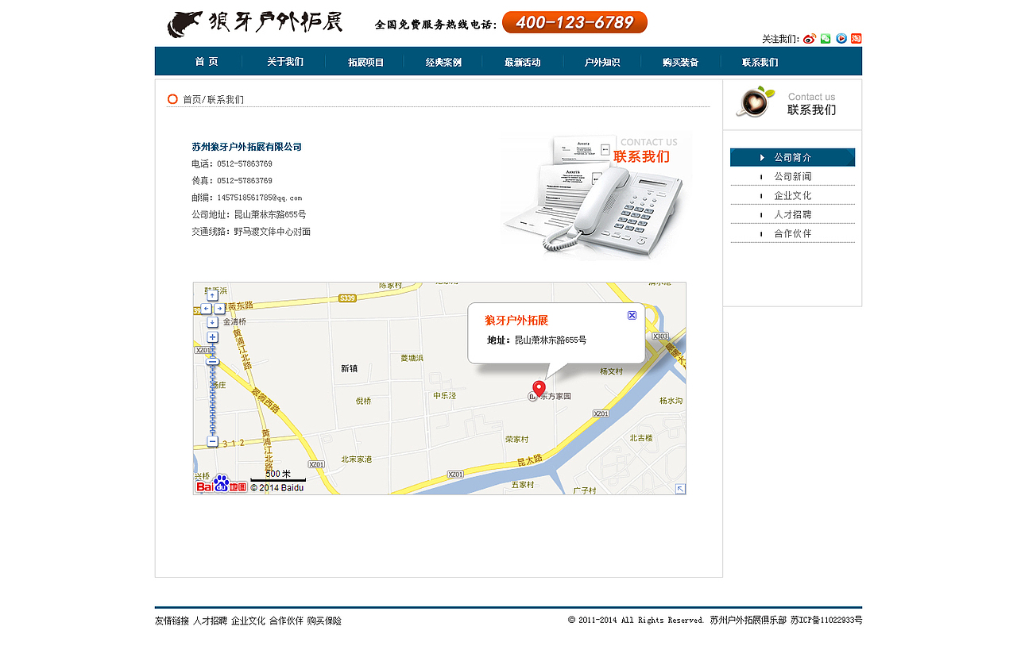Click the telephone contact image
This screenshot has height=665, width=1017.
[x=597, y=196]
